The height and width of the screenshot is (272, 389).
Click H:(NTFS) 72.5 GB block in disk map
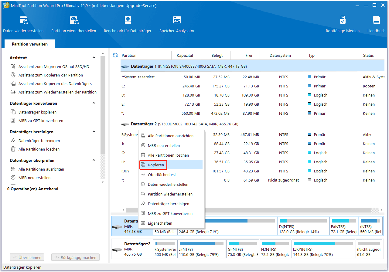275,249
